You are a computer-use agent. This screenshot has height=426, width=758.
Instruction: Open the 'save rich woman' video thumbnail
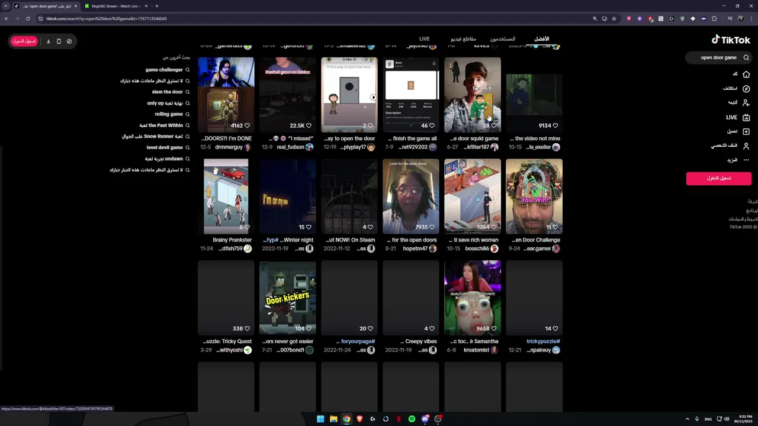coord(473,196)
